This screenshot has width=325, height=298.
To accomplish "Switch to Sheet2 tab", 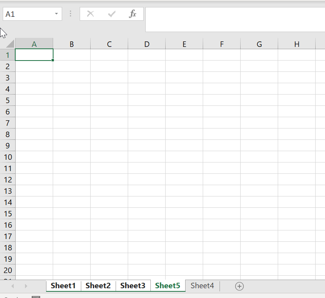I will [98, 286].
